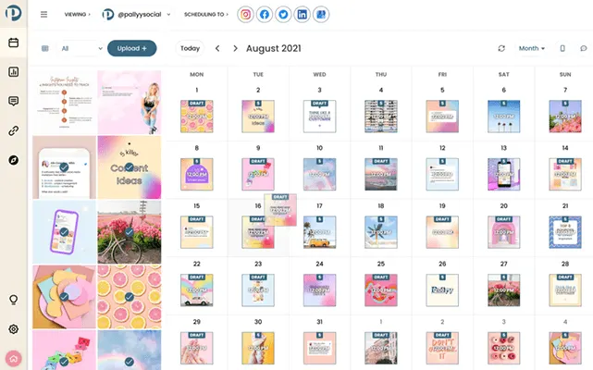Open the scheduled post on August 30
This screenshot has width=593, height=370.
258,348
